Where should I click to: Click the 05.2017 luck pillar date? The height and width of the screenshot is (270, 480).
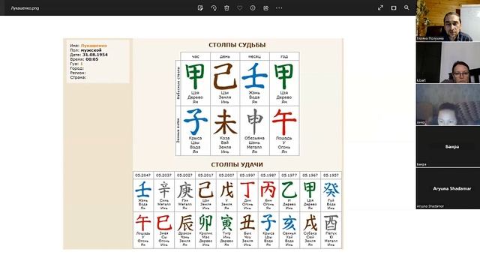[205, 175]
